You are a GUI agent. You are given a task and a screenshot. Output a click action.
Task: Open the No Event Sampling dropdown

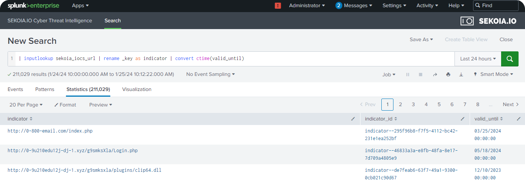(210, 74)
